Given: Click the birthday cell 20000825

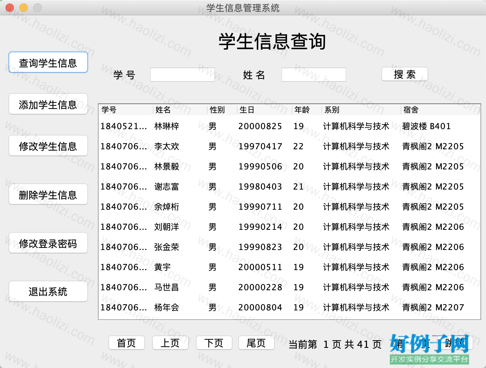Looking at the screenshot, I should point(260,126).
